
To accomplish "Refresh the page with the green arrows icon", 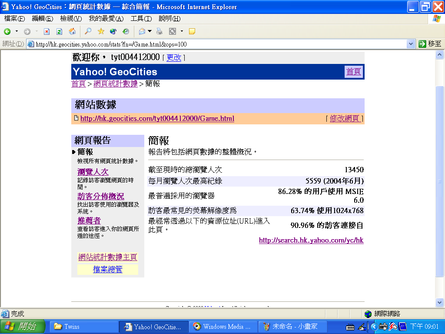I will tap(59, 31).
